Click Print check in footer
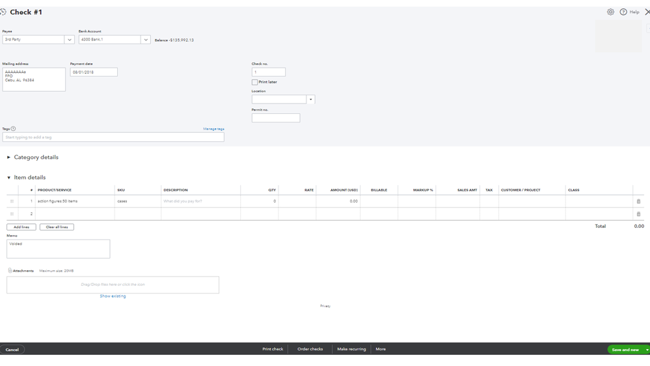Image resolution: width=650 pixels, height=366 pixels. tap(273, 349)
